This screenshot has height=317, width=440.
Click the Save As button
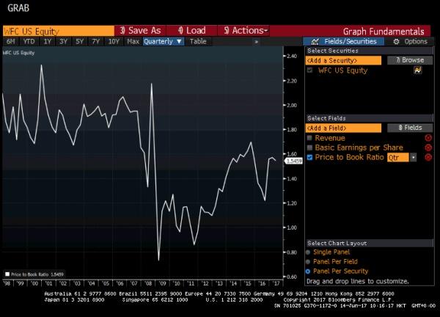(140, 31)
